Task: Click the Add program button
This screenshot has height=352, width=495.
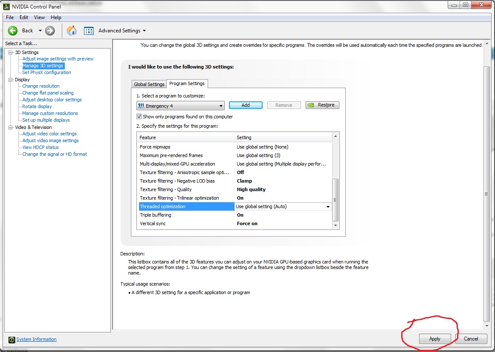Action: pos(246,105)
